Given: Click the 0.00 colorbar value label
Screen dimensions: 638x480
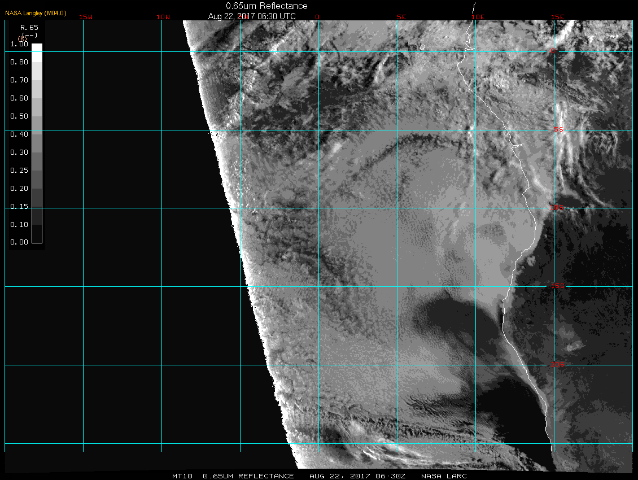Looking at the screenshot, I should (19, 242).
